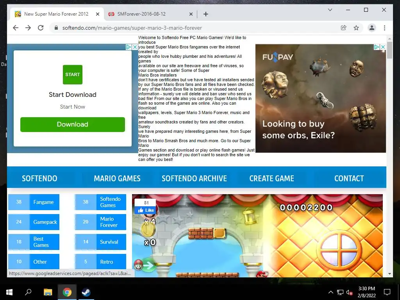
Task: Bookmark this page with the star
Action: point(356,28)
